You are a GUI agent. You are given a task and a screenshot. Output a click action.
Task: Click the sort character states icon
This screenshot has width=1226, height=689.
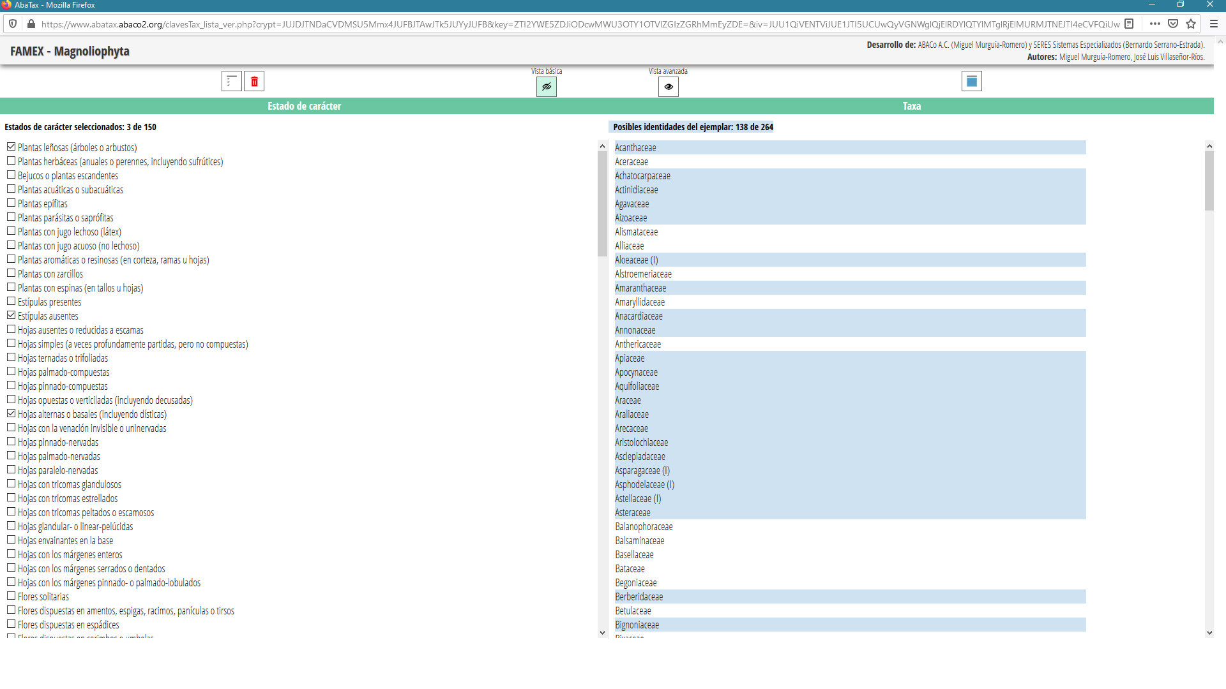pos(231,81)
